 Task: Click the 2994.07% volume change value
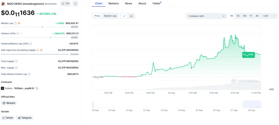59,34
